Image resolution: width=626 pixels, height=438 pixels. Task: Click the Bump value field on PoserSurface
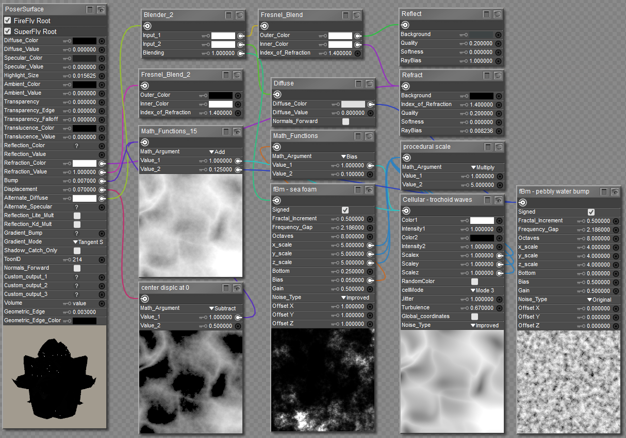(84, 181)
